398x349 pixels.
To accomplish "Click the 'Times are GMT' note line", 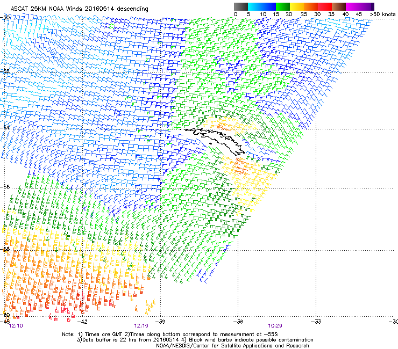I will [x=170, y=335].
